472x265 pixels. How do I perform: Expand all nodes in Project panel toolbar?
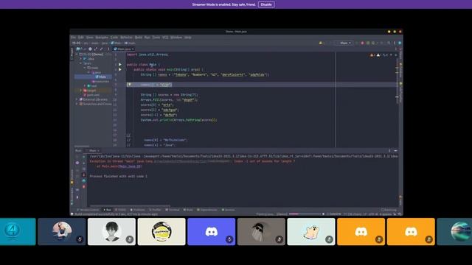tap(96, 49)
